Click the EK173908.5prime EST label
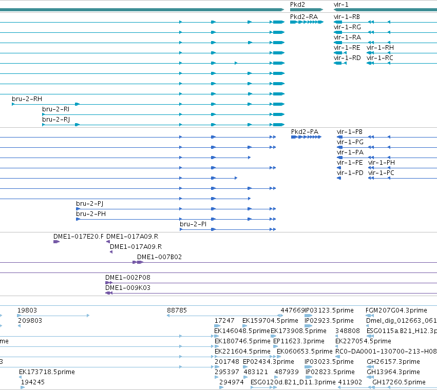Image resolution: width=437 pixels, height=390 pixels. 298,331
